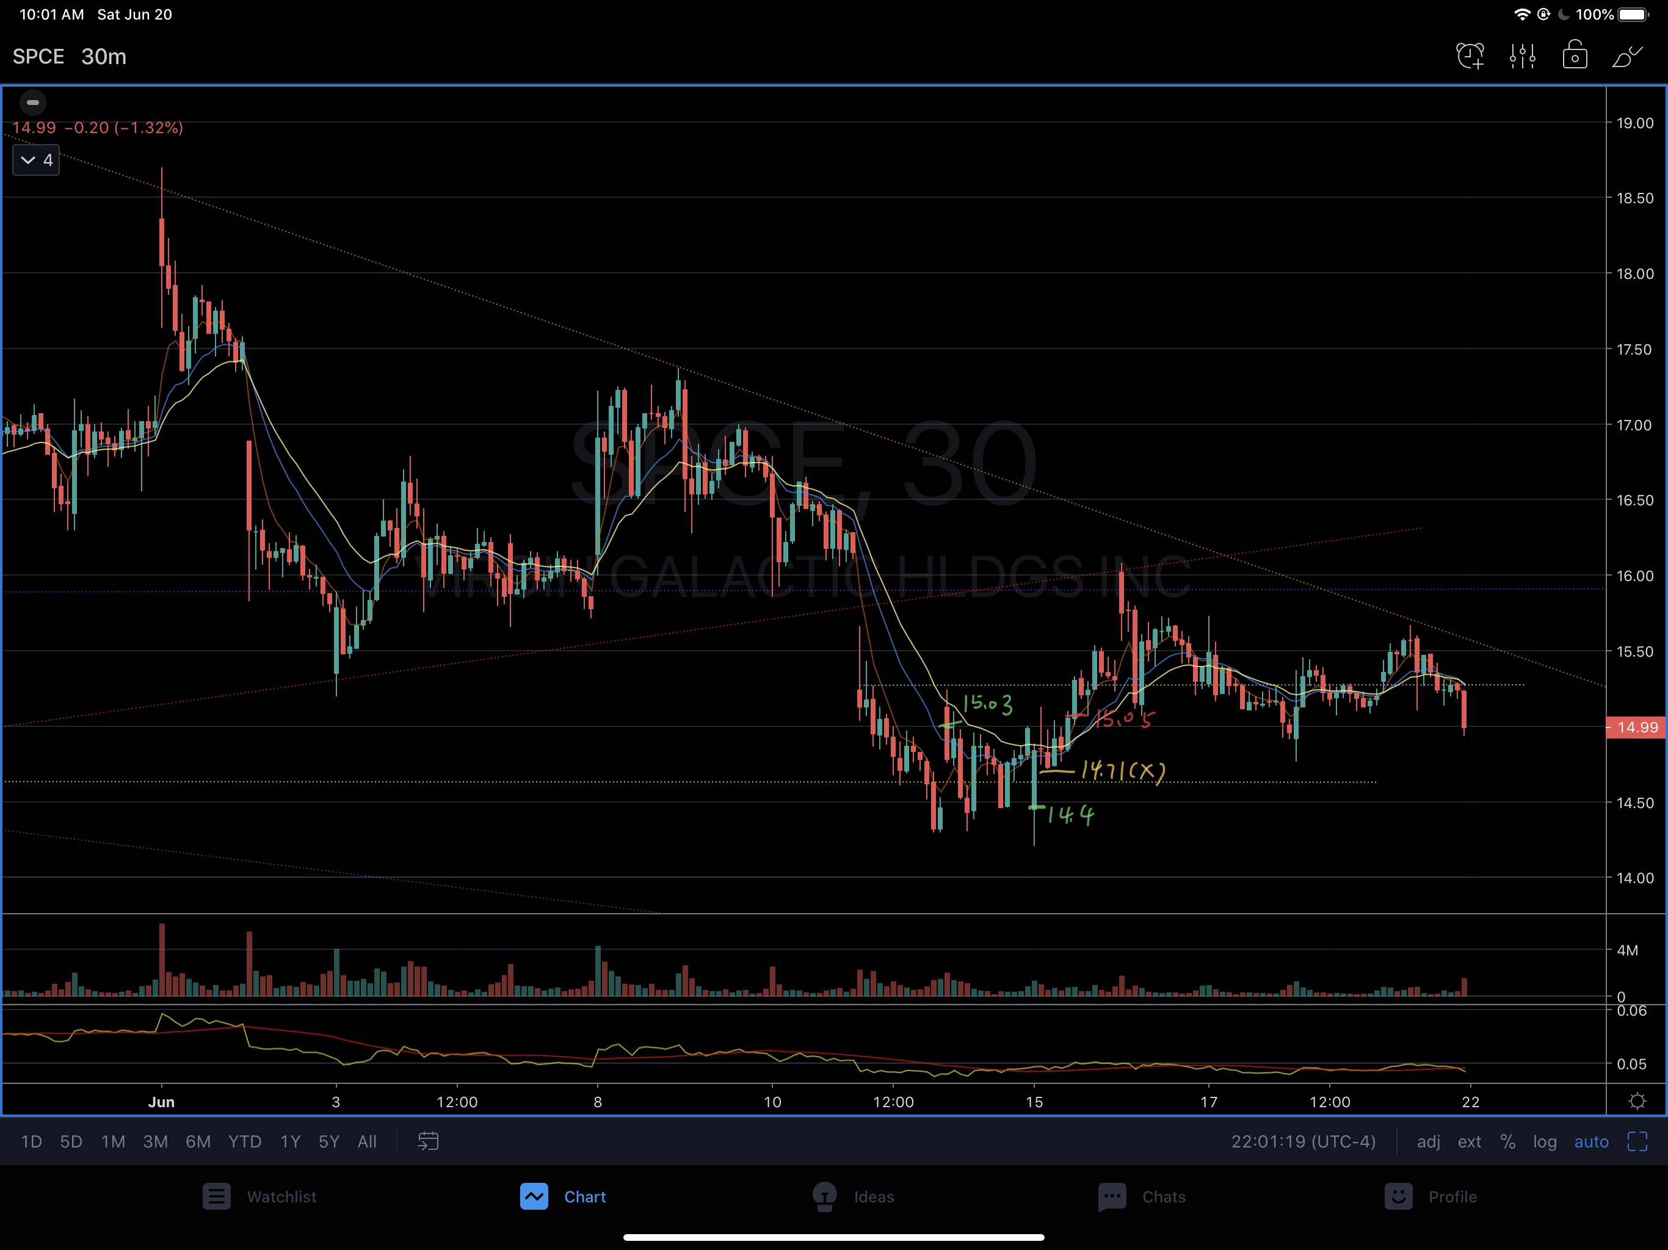
Task: Tap the screen rotation lock icon
Action: 1543,14
